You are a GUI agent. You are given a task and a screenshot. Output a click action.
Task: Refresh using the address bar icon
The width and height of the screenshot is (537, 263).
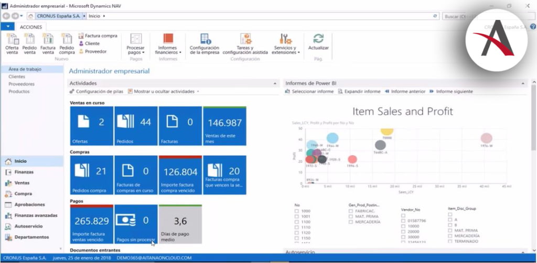coord(435,16)
